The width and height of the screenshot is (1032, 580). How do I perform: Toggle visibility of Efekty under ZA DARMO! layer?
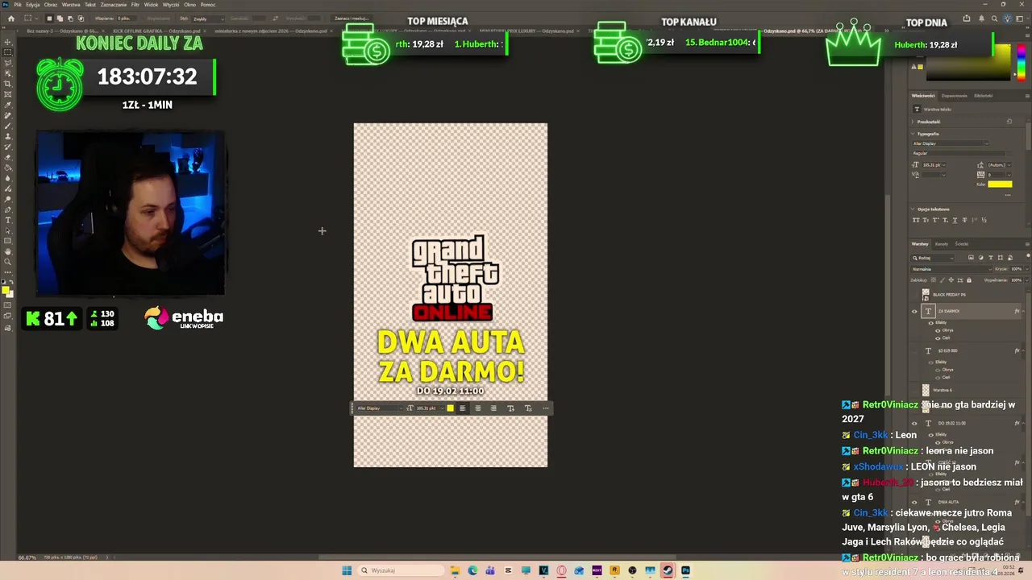coord(931,322)
